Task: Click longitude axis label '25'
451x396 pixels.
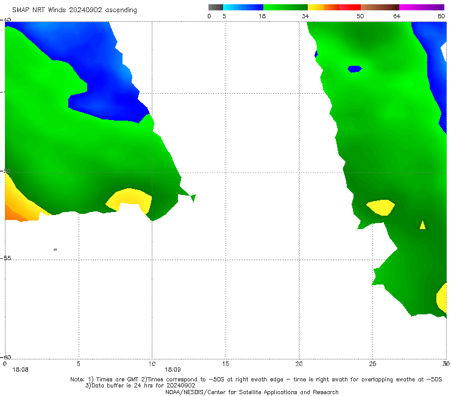Action: pyautogui.click(x=372, y=364)
